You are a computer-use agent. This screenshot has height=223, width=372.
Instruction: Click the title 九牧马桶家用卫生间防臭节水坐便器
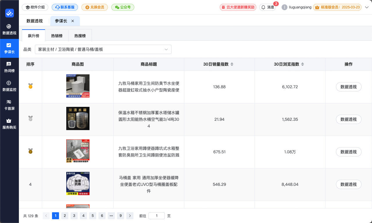[x=149, y=87]
